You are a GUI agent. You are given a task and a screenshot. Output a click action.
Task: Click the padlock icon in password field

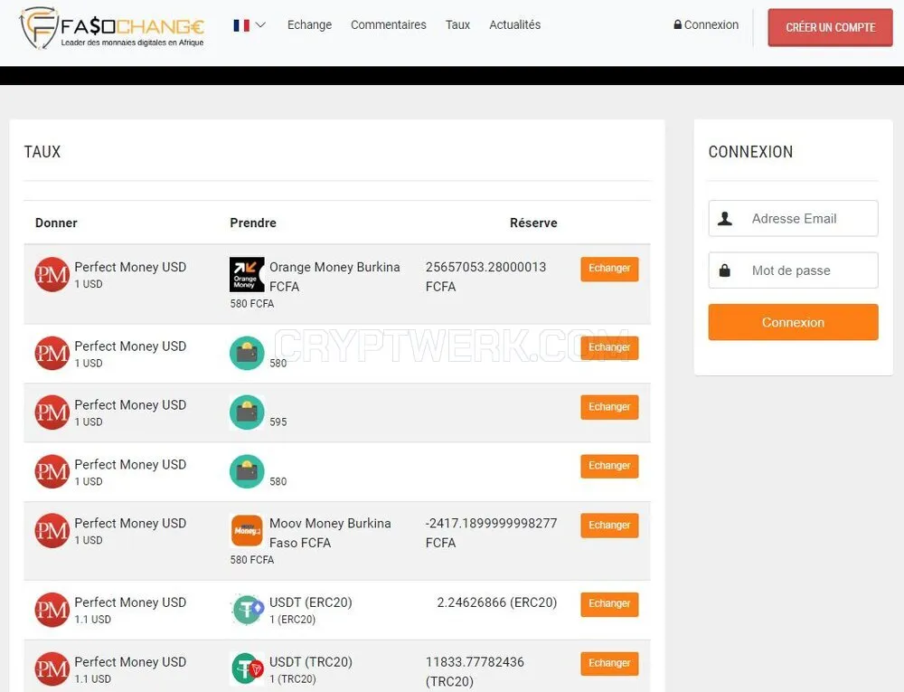(725, 270)
